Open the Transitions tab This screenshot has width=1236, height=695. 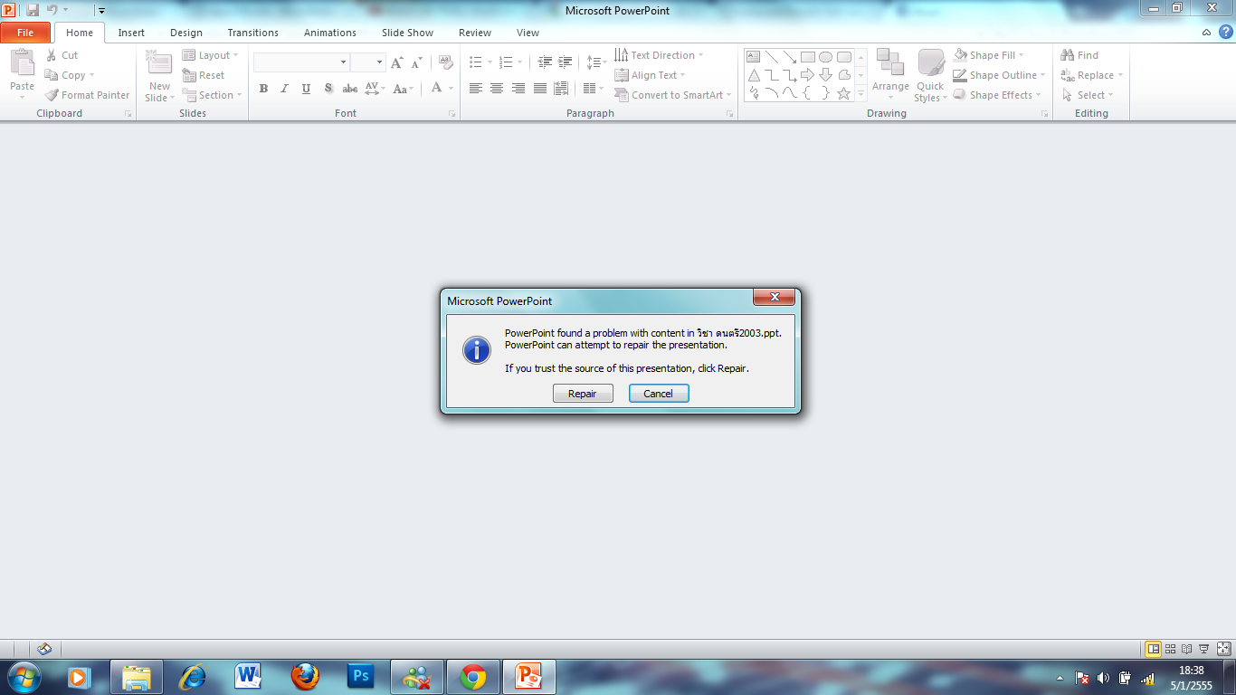[x=253, y=33]
